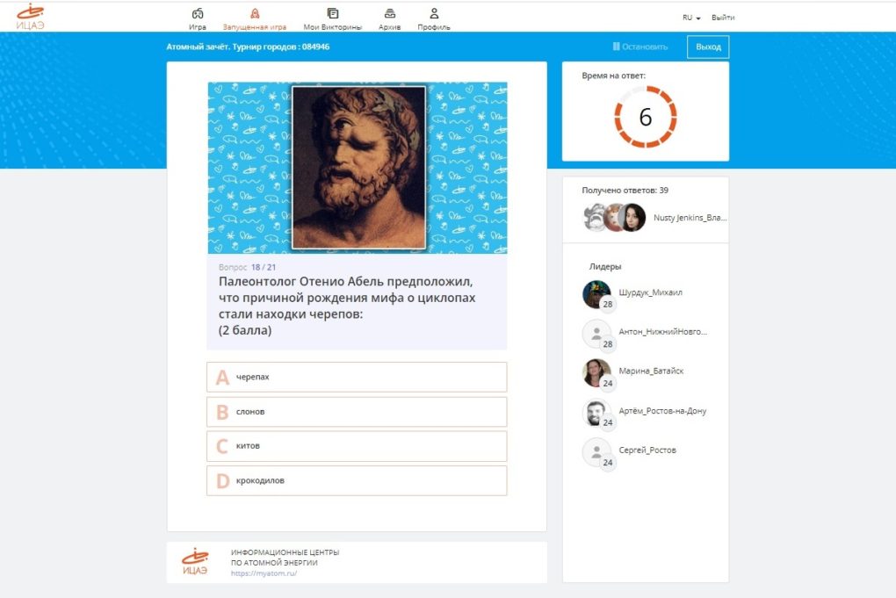Click the name Сергей_Ростов
Image resolution: width=896 pixels, height=598 pixels.
(x=647, y=450)
